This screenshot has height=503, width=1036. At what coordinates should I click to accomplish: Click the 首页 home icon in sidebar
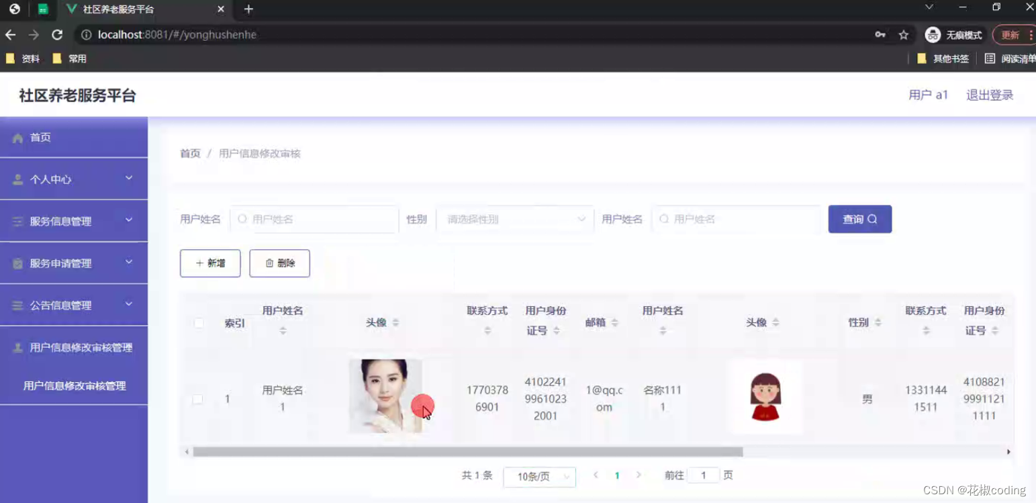pyautogui.click(x=17, y=138)
